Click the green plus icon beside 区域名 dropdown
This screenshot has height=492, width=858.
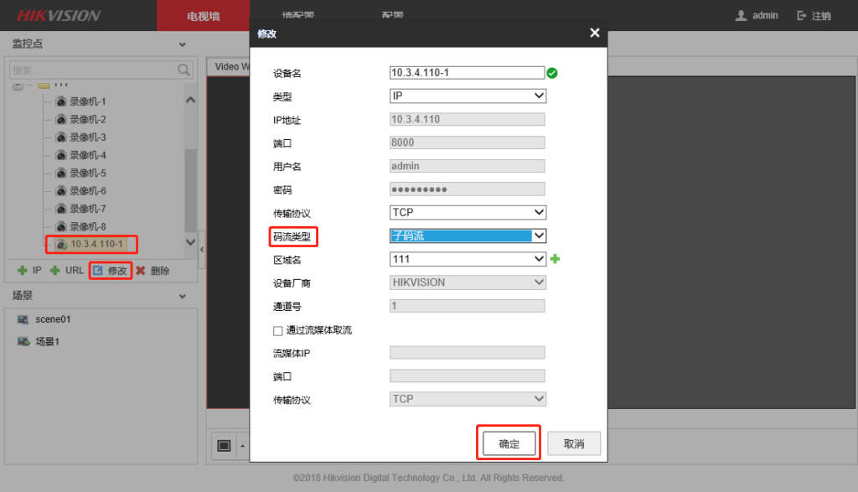pyautogui.click(x=555, y=259)
